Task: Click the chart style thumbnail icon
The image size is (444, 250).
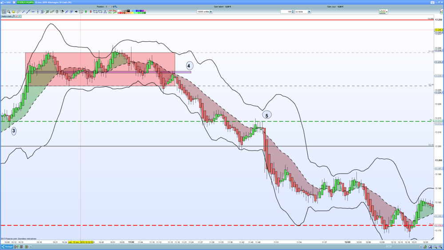Action: point(382,12)
